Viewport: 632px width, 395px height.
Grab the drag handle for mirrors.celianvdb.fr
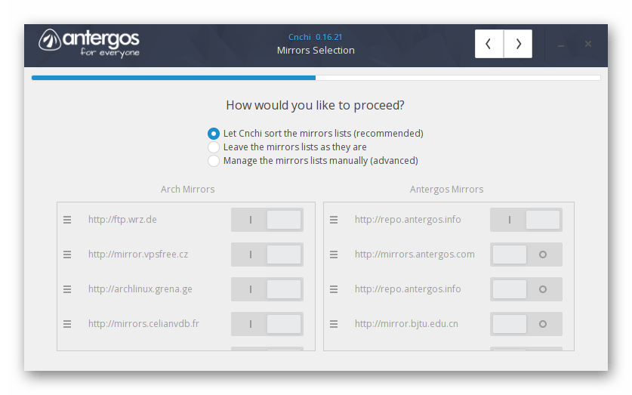click(x=67, y=324)
